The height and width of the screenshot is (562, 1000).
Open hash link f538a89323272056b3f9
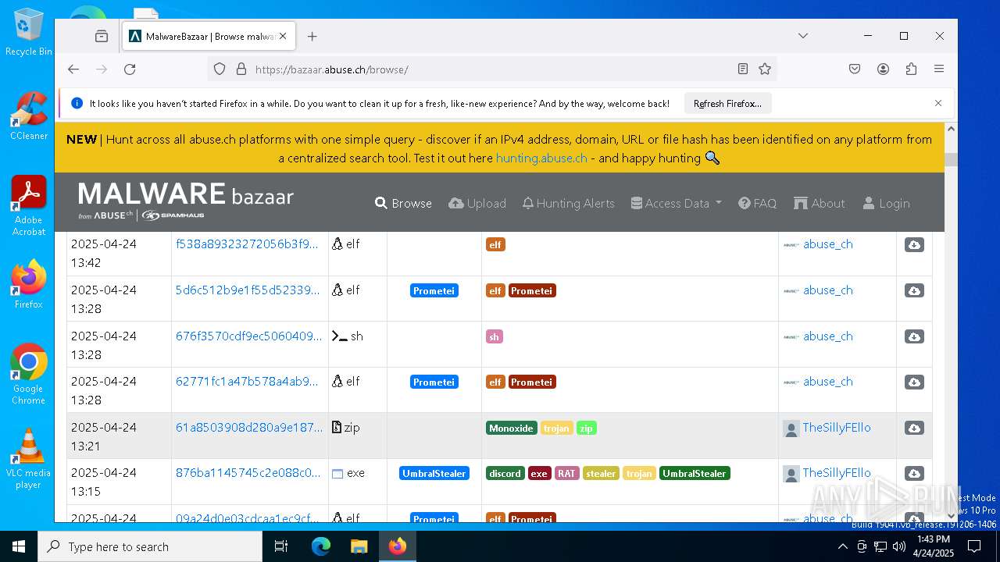coord(247,244)
